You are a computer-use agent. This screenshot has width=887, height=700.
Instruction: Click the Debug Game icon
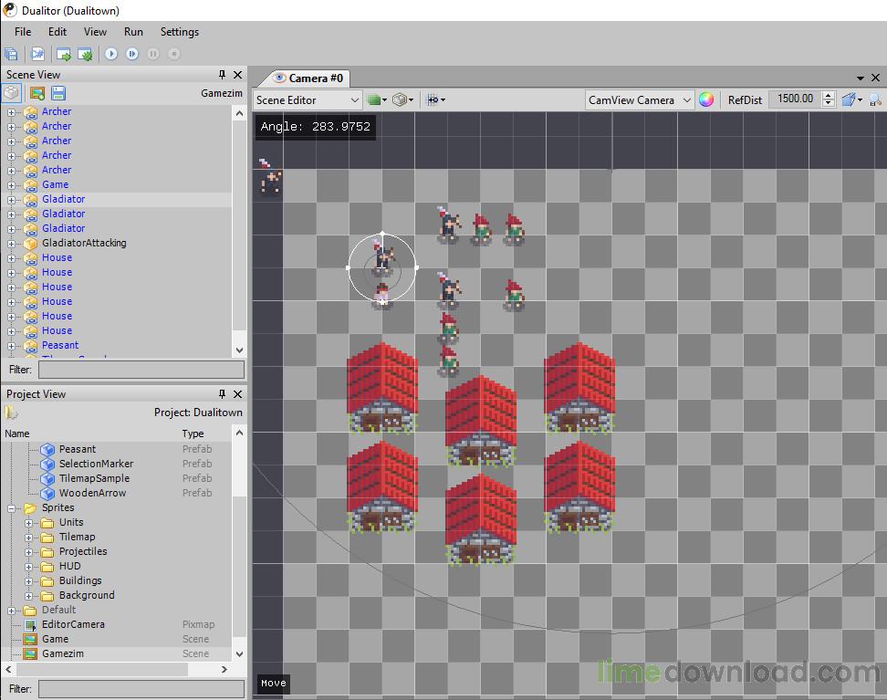pos(85,55)
